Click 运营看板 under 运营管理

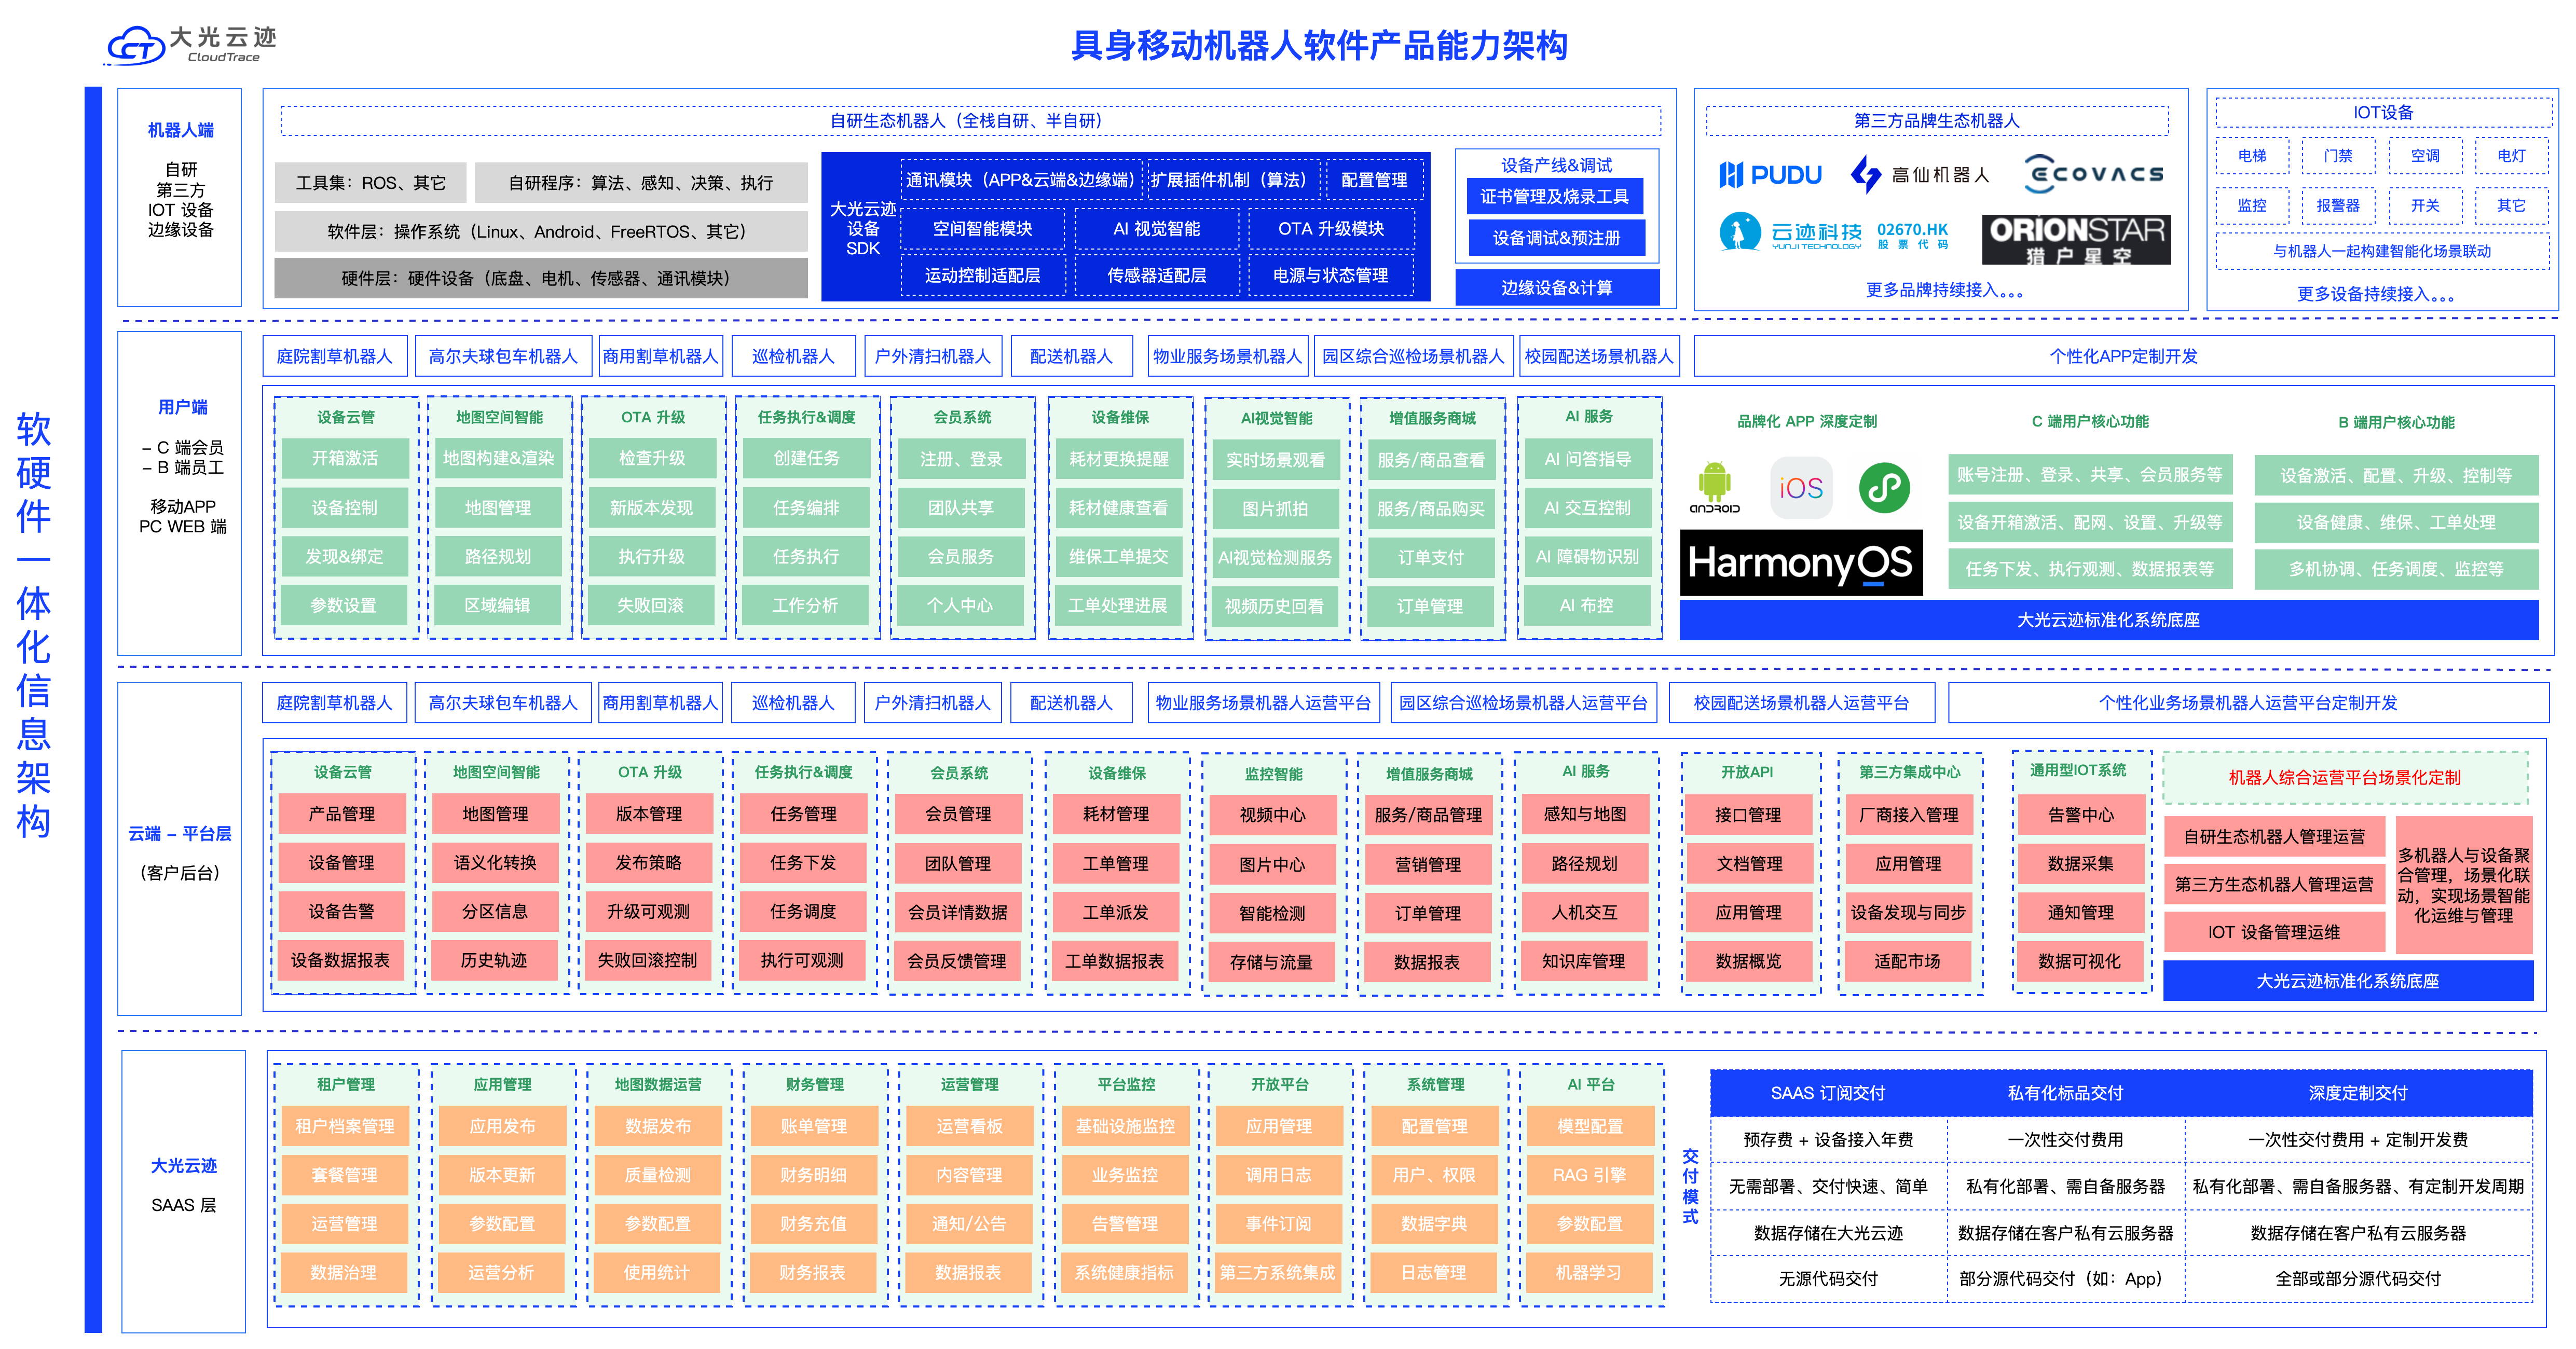tap(969, 1126)
